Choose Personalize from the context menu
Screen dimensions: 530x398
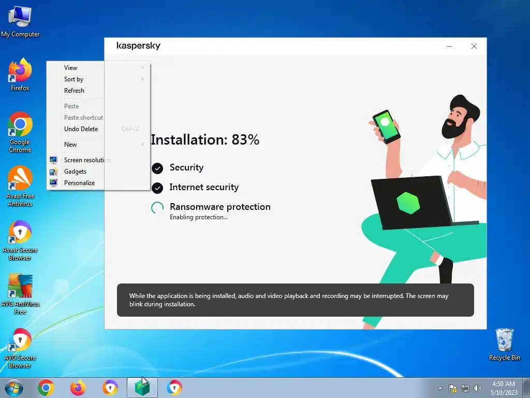[x=98, y=182]
